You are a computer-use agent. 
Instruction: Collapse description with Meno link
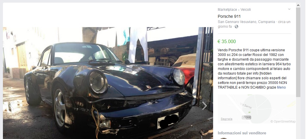pyautogui.click(x=281, y=87)
